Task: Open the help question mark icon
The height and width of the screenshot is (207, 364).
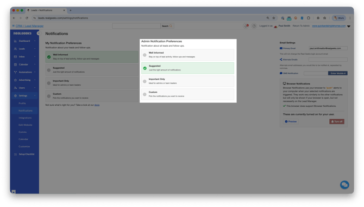Action: tap(254, 26)
